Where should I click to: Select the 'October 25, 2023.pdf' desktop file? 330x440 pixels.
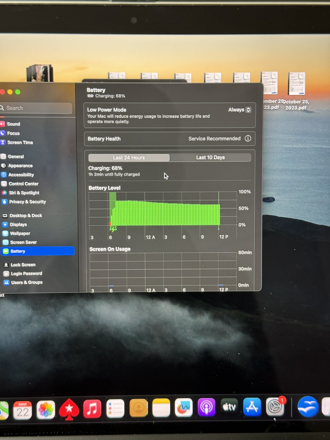pos(296,91)
